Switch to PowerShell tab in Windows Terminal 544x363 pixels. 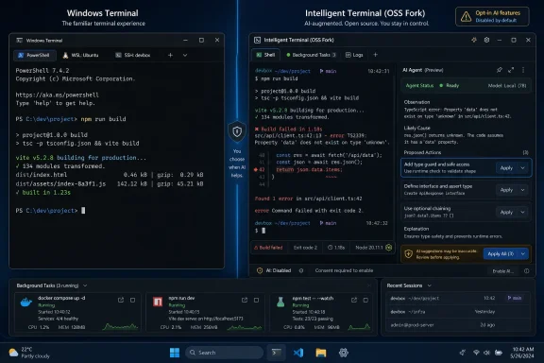tap(34, 55)
